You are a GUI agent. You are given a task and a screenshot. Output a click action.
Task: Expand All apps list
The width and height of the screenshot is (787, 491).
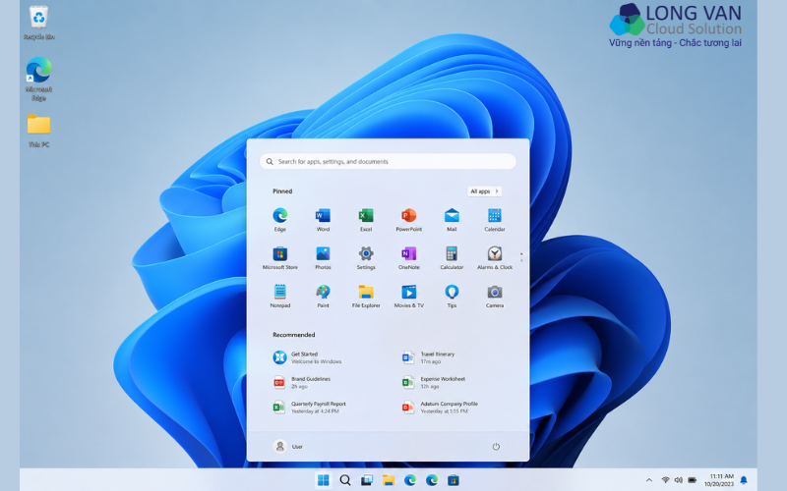[484, 191]
